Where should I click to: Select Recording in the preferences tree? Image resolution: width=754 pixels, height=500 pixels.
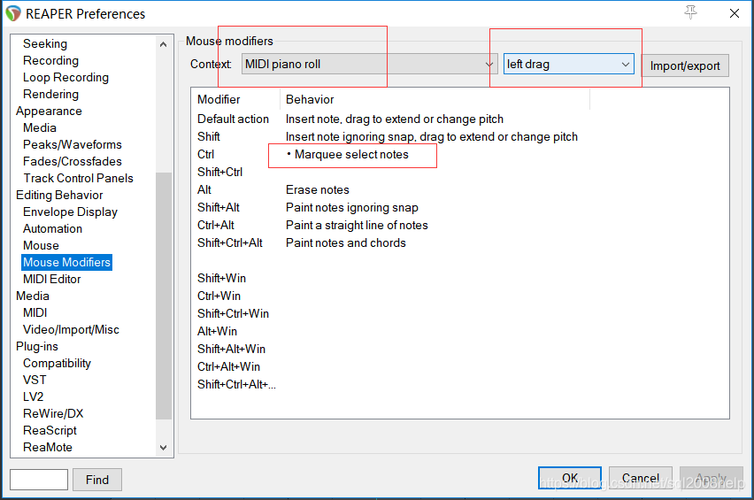point(50,60)
